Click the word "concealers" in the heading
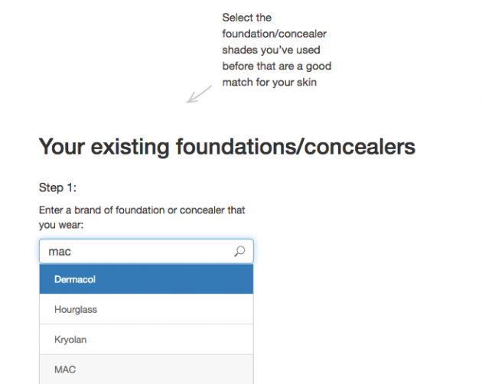The height and width of the screenshot is (384, 482). [x=360, y=147]
